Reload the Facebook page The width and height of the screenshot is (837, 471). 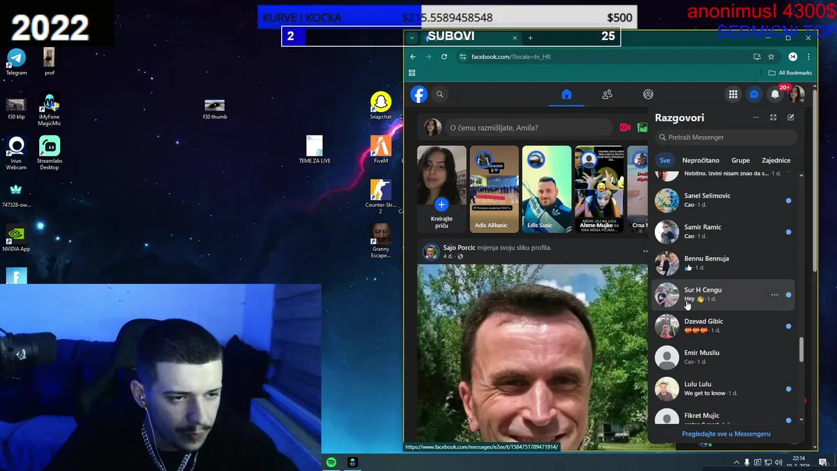(x=444, y=57)
